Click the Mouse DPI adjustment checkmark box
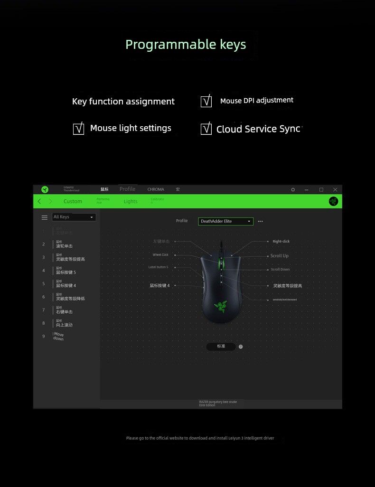The height and width of the screenshot is (487, 375). pyautogui.click(x=206, y=101)
